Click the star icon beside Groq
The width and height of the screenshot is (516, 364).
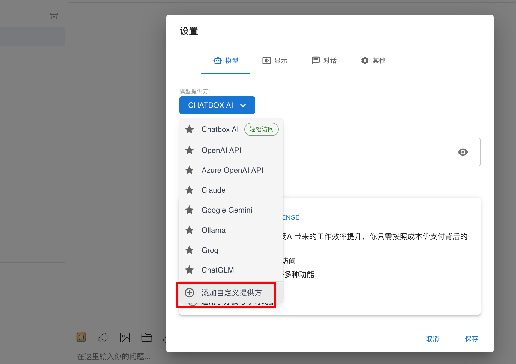189,250
